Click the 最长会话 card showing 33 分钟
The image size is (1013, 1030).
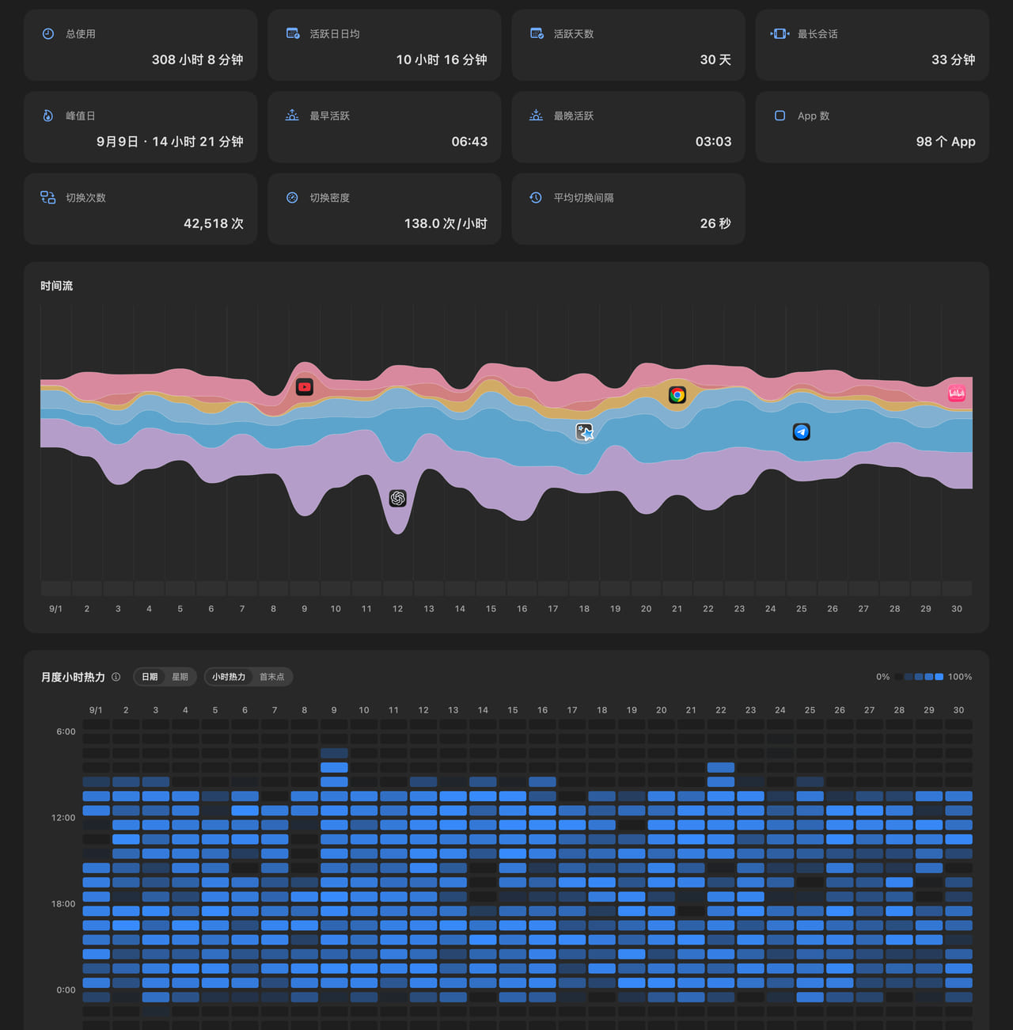[x=872, y=45]
